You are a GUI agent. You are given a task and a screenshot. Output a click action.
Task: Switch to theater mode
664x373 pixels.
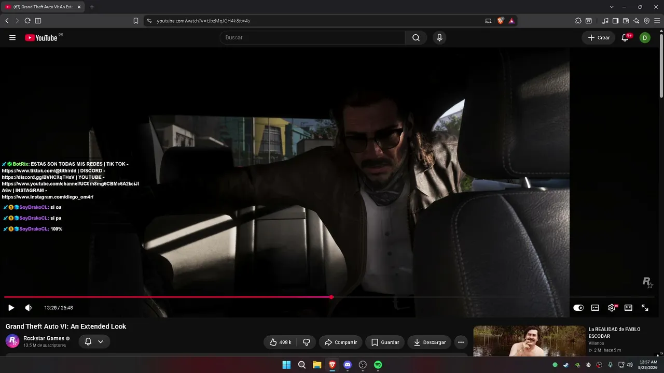(628, 308)
